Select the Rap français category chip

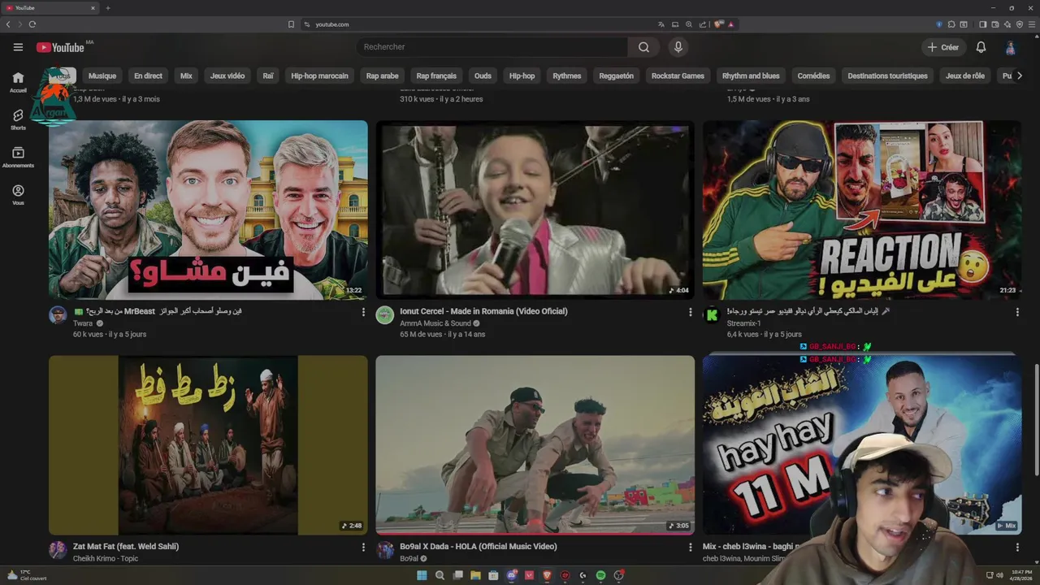click(436, 76)
